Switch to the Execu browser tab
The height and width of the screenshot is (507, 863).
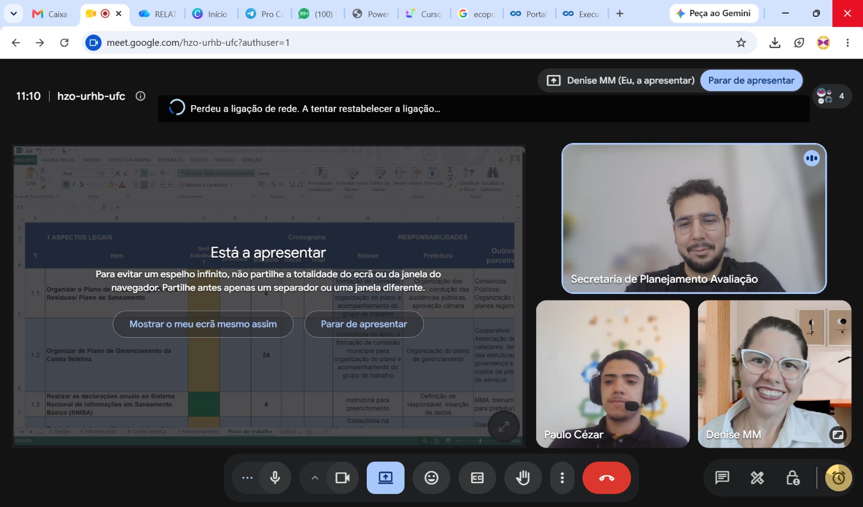click(581, 14)
